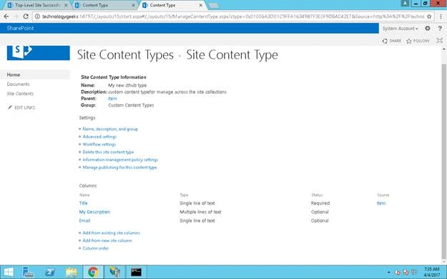Image resolution: width=447 pixels, height=279 pixels.
Task: Click Add from new site column
Action: pyautogui.click(x=107, y=240)
